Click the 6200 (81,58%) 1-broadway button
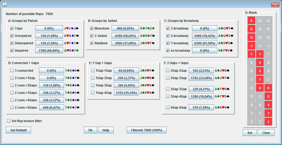 coord(205,43)
